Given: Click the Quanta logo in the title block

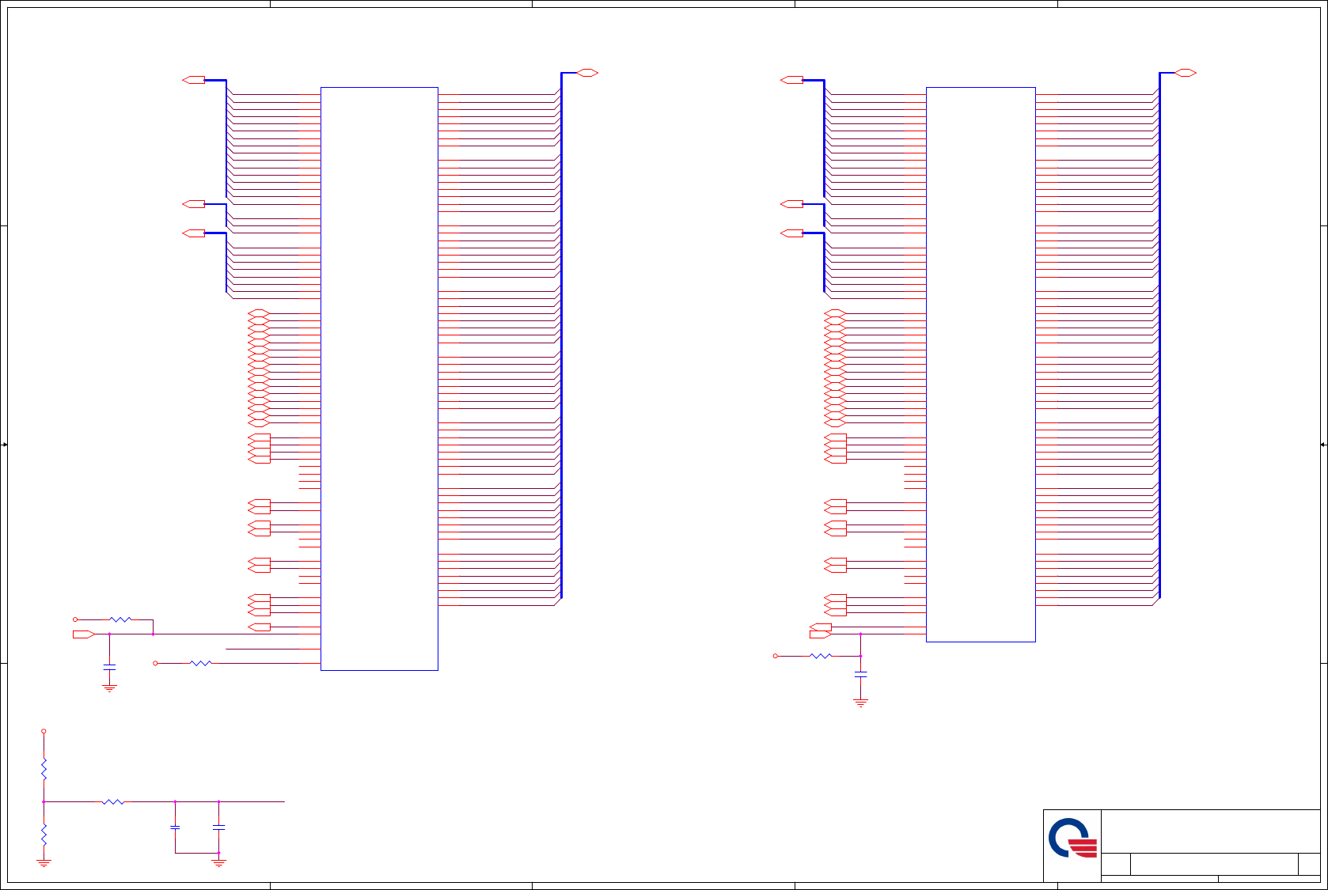Looking at the screenshot, I should coord(1073,838).
